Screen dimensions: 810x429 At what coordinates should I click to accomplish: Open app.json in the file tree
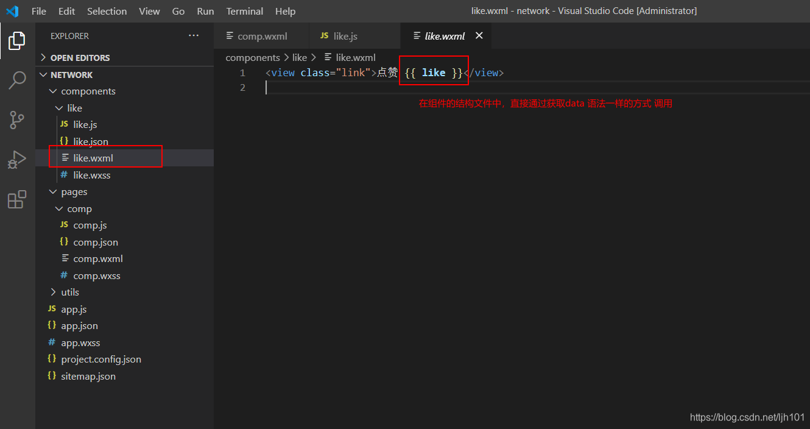[124, 325]
